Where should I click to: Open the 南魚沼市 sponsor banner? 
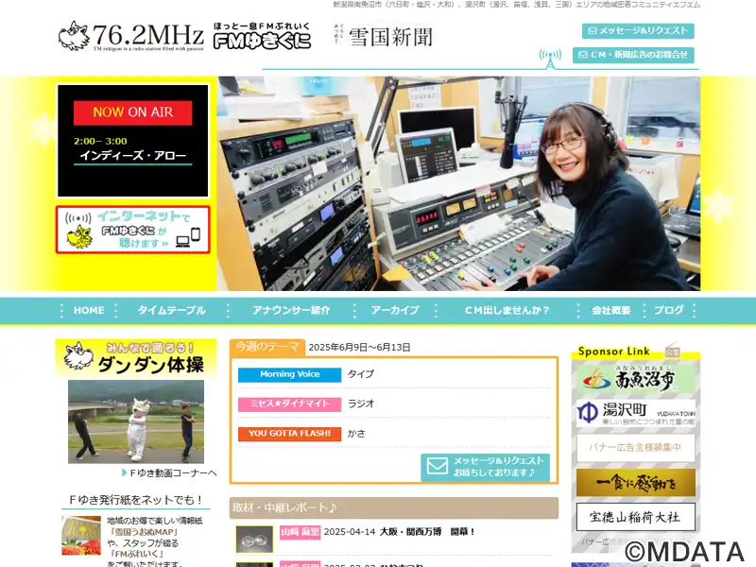tap(636, 379)
